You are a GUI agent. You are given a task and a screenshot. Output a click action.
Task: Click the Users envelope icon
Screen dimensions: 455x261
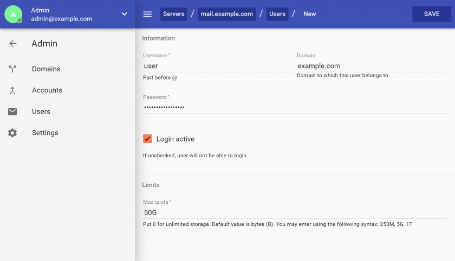[x=12, y=111]
